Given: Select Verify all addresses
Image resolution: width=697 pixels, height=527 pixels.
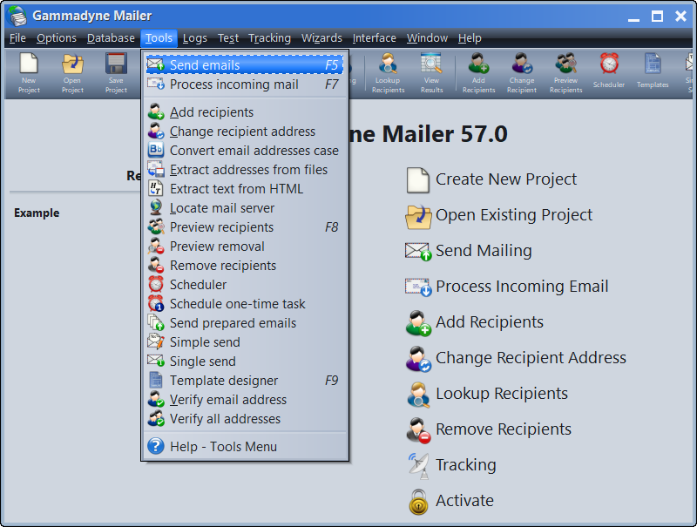Looking at the screenshot, I should [245, 418].
